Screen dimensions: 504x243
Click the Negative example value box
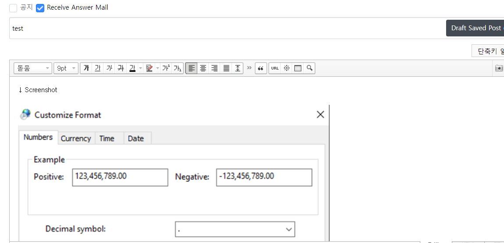tap(264, 178)
